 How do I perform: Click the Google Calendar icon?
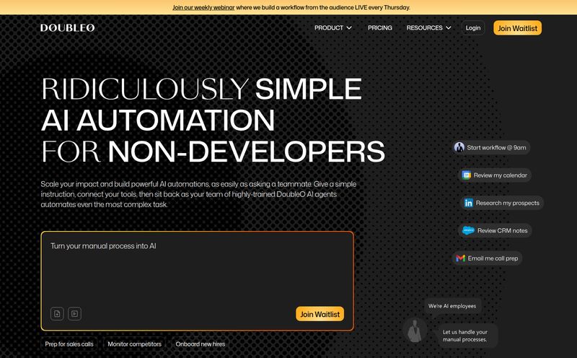pyautogui.click(x=466, y=175)
